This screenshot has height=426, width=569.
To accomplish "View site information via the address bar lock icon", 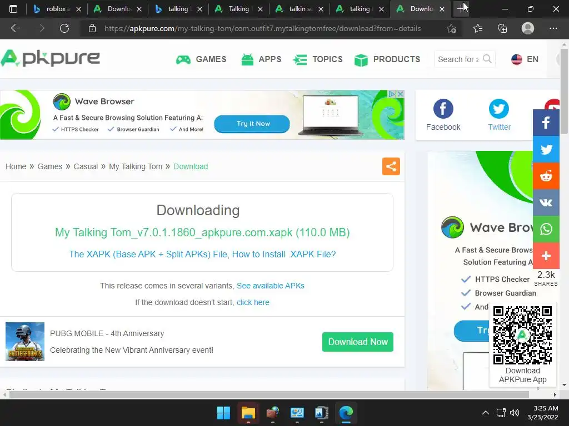I will (92, 28).
